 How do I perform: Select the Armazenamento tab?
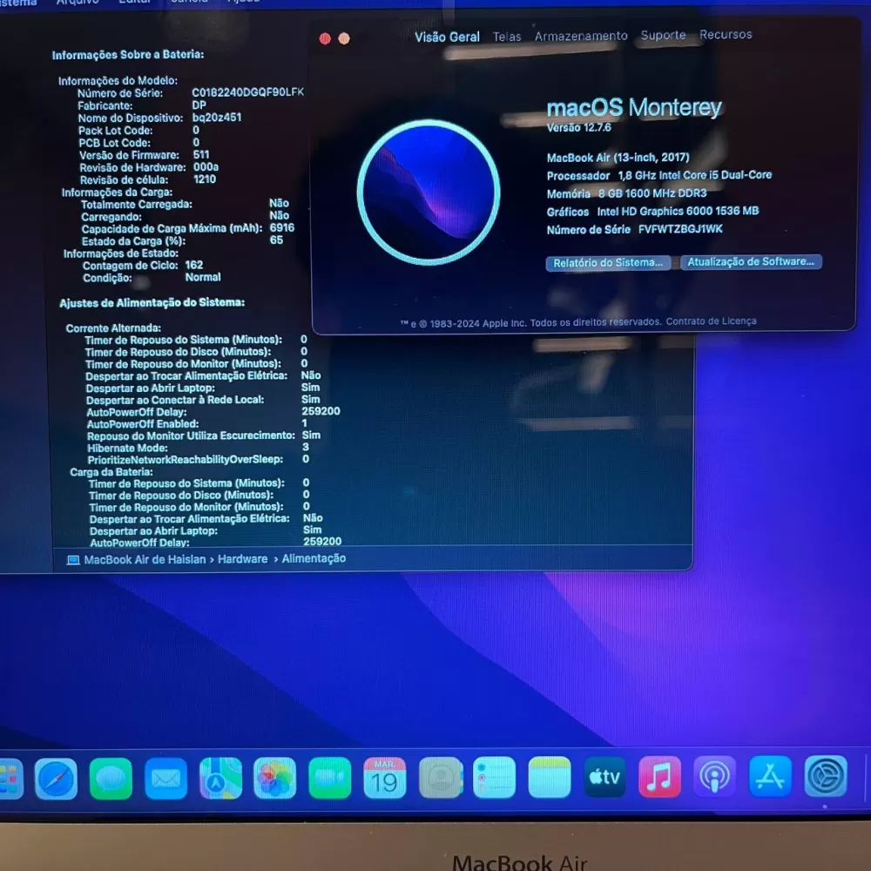pos(581,36)
